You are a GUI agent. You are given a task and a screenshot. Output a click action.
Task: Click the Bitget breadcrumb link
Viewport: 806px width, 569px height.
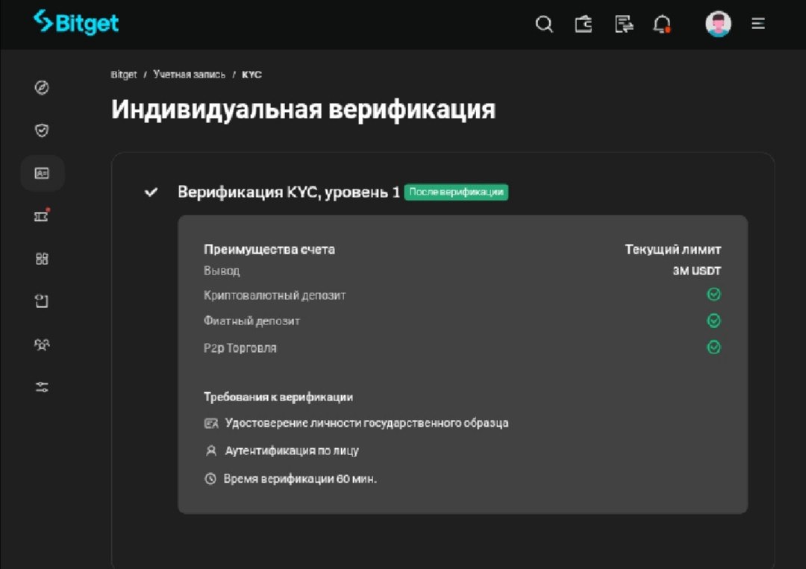[124, 75]
